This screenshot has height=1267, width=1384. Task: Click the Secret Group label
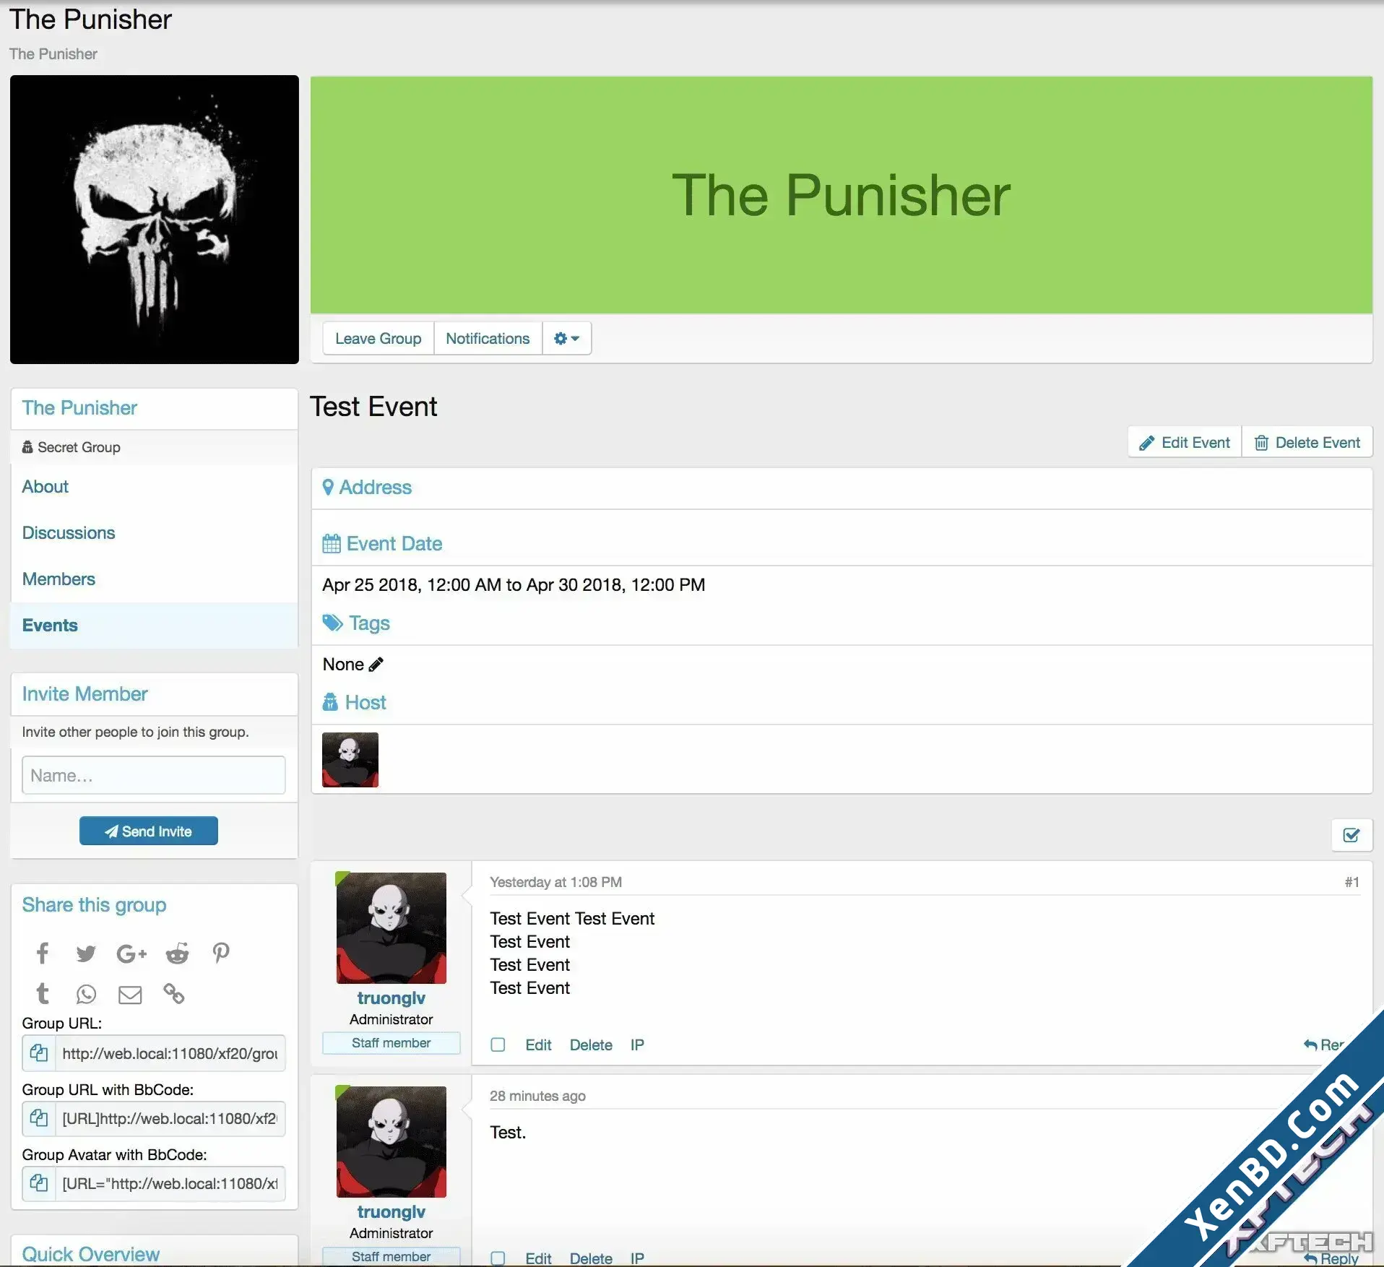[x=72, y=447]
